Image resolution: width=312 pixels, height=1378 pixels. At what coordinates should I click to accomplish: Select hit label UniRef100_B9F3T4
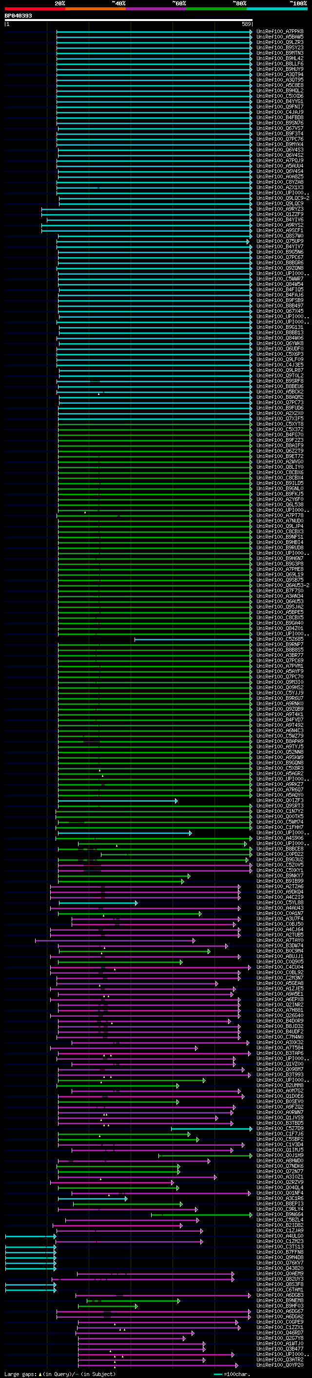tap(279, 134)
